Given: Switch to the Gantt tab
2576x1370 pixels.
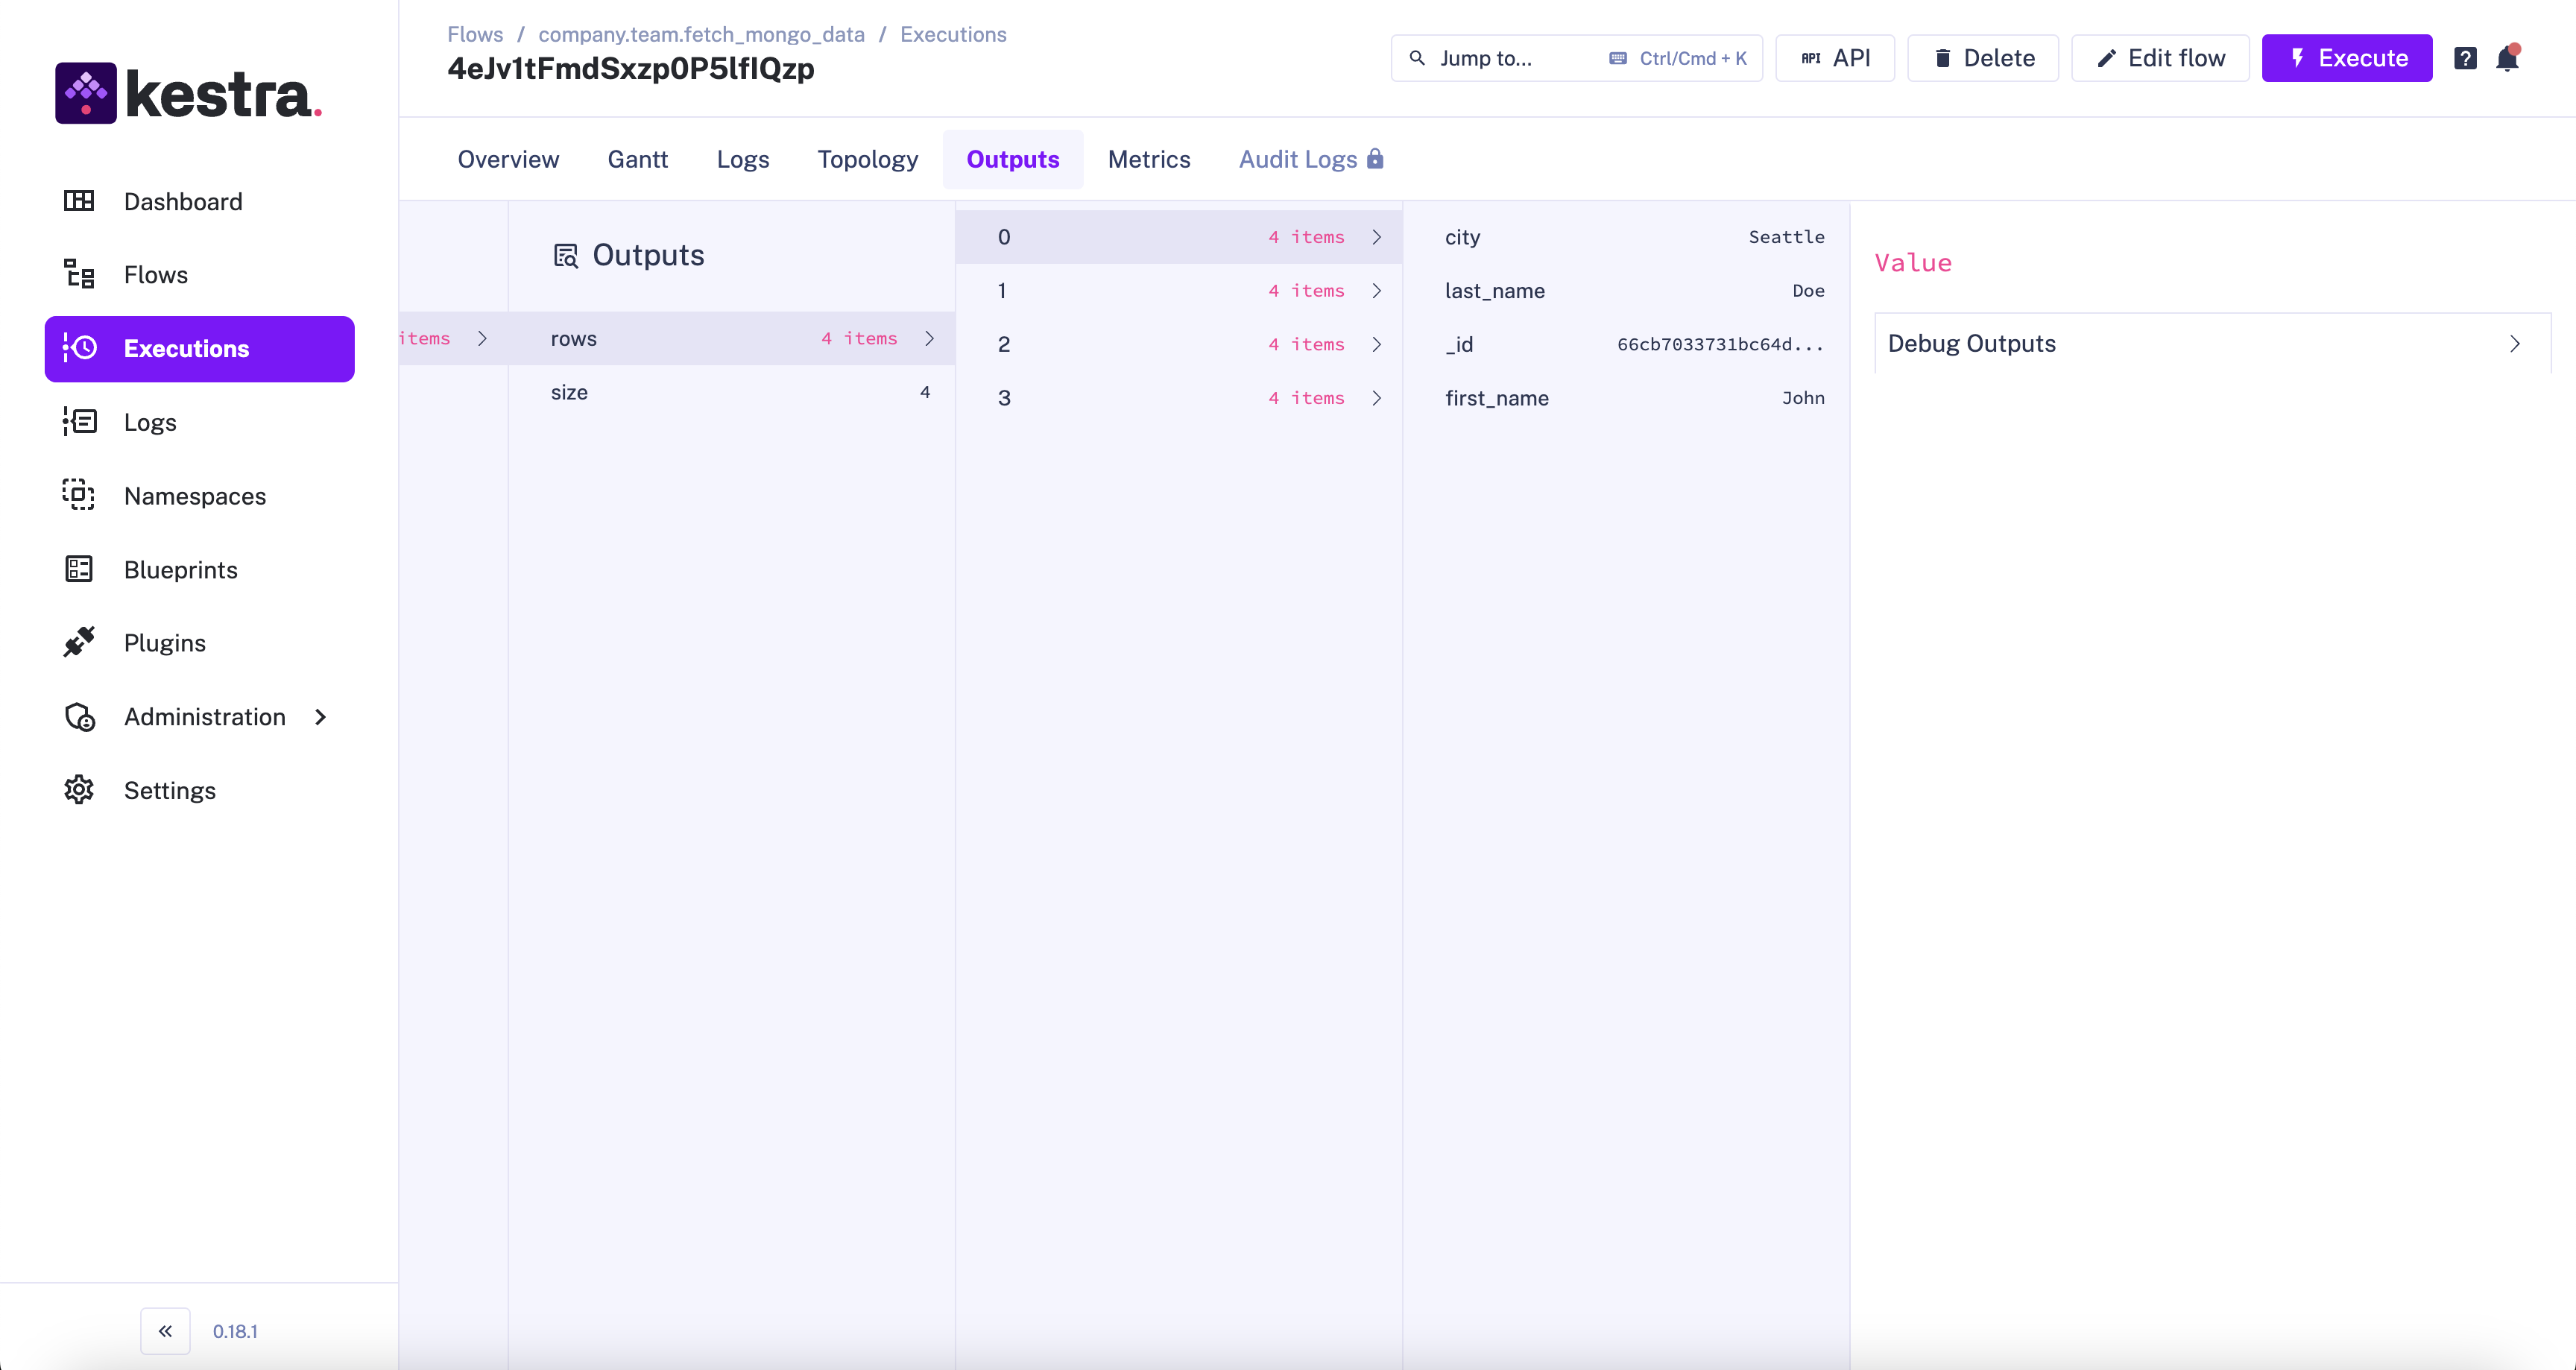Looking at the screenshot, I should pyautogui.click(x=637, y=159).
